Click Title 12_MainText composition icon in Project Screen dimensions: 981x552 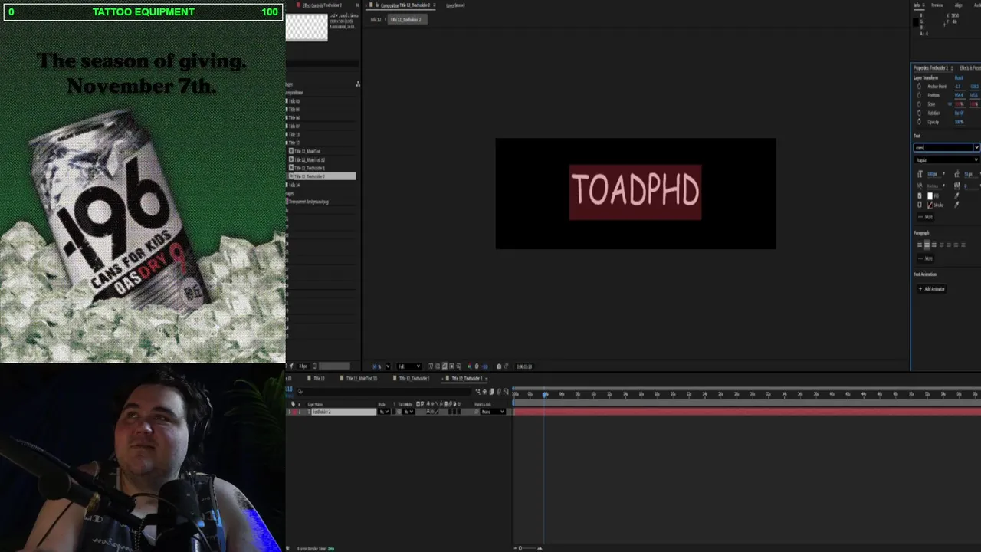click(x=291, y=151)
